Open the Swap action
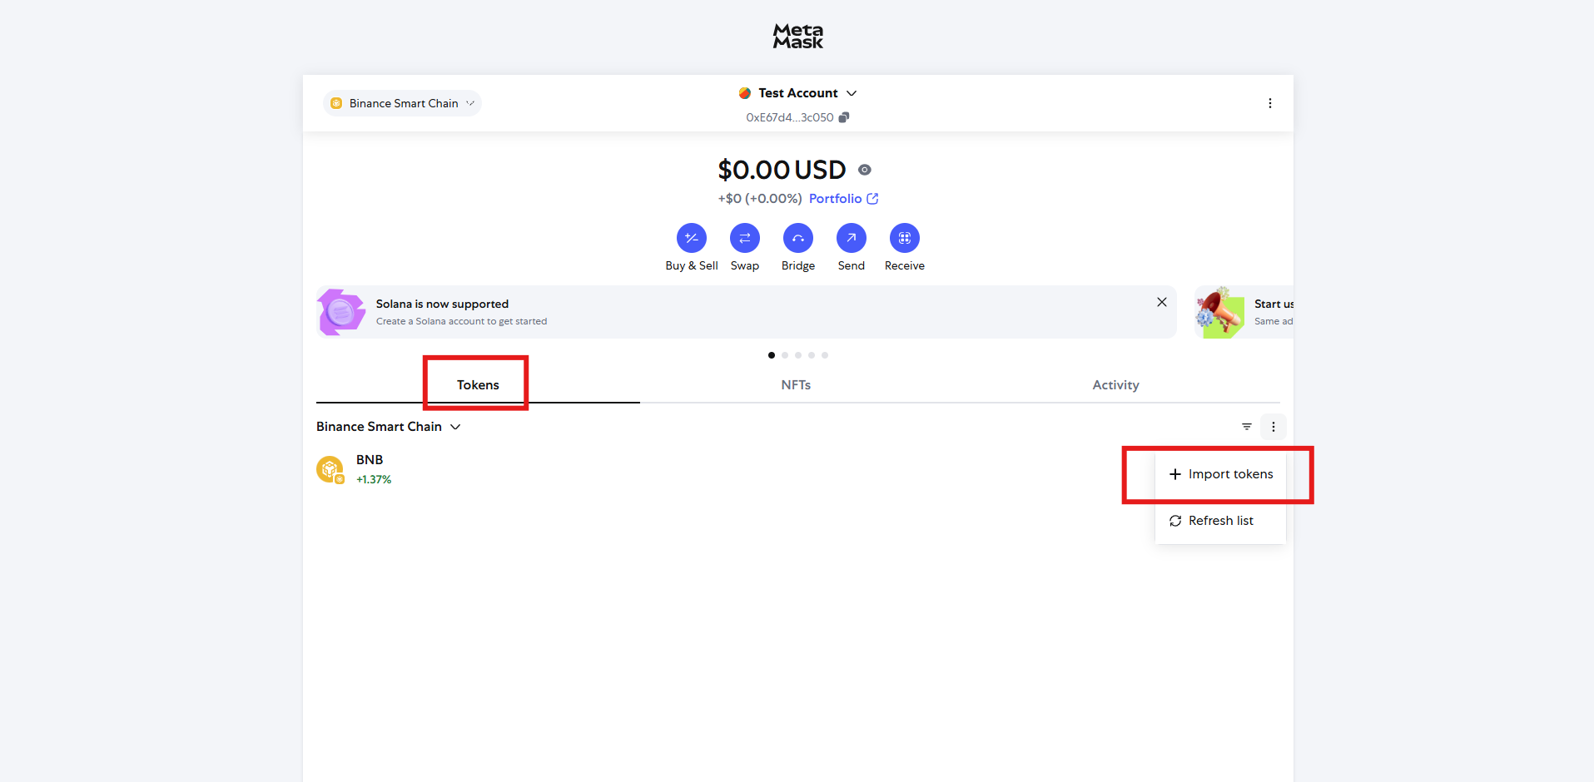The image size is (1594, 782). 744,238
